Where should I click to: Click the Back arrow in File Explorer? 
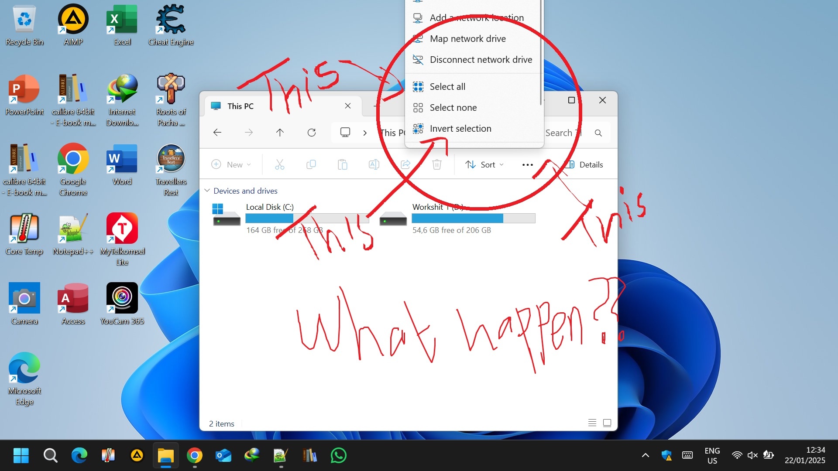[217, 133]
